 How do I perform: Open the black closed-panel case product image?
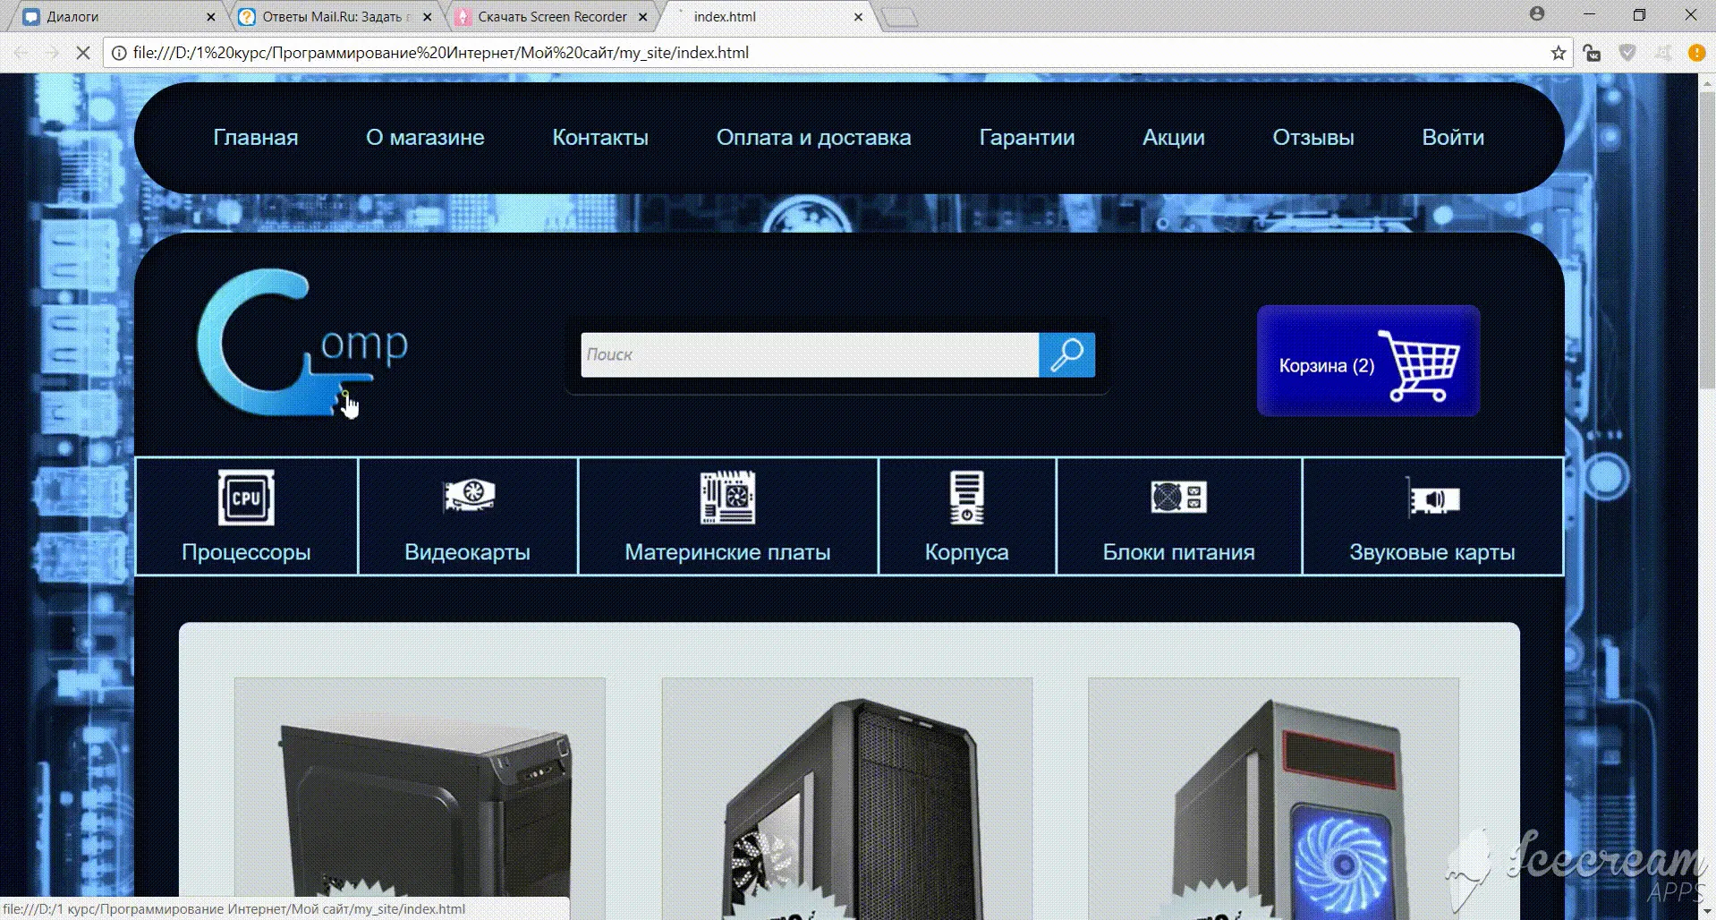(420, 798)
